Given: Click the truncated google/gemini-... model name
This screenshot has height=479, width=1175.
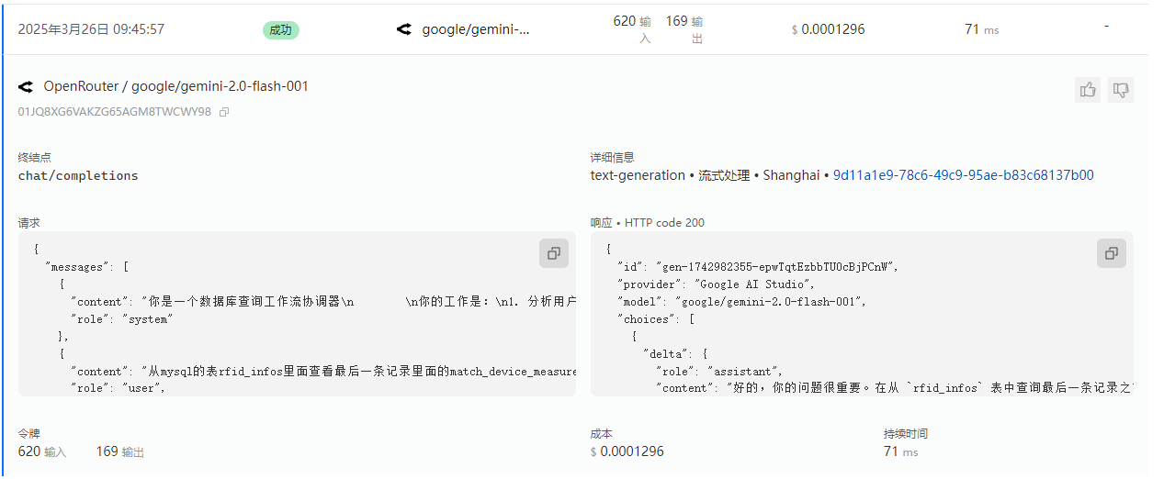Looking at the screenshot, I should [476, 29].
